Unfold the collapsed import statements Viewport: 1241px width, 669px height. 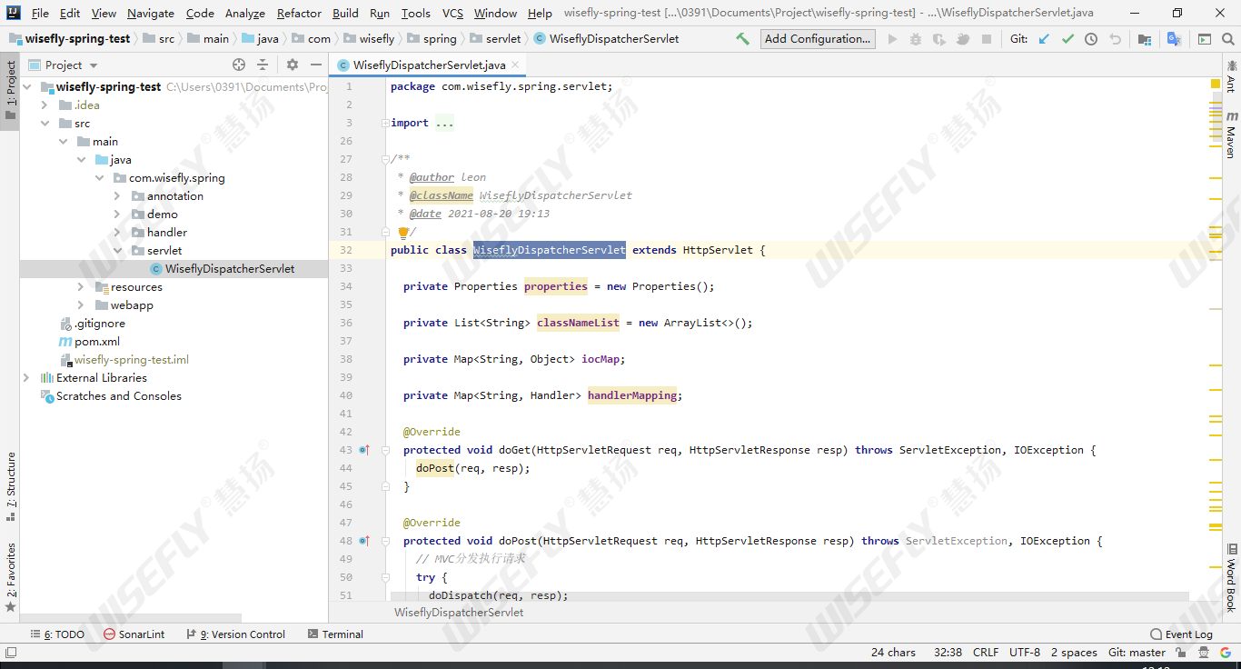tap(385, 123)
